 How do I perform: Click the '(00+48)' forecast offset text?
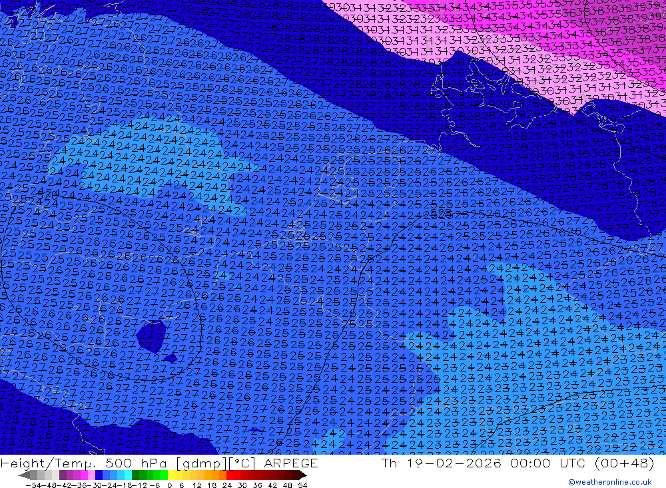click(x=624, y=463)
